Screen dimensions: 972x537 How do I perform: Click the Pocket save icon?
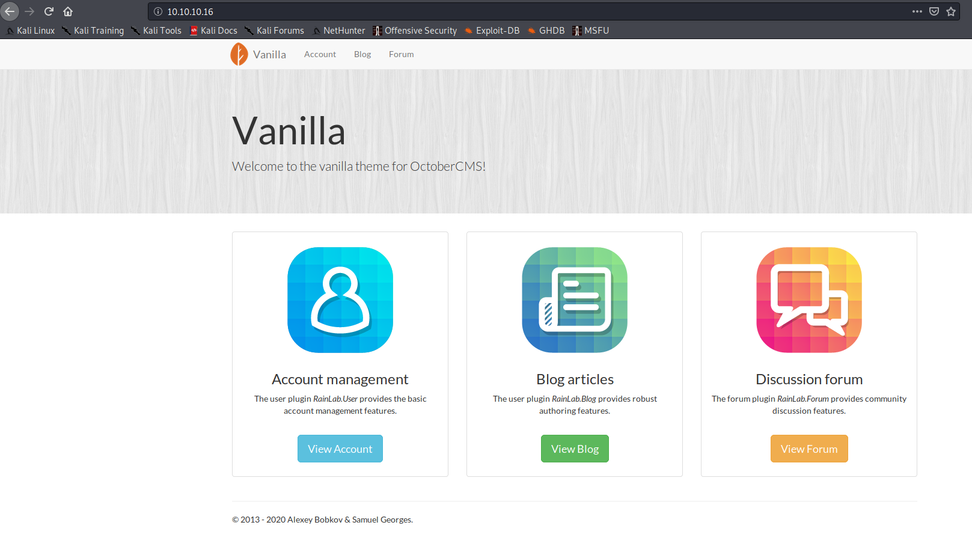[x=934, y=11]
